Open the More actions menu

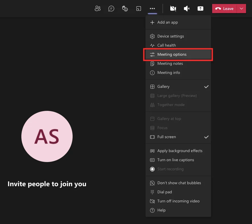152,9
